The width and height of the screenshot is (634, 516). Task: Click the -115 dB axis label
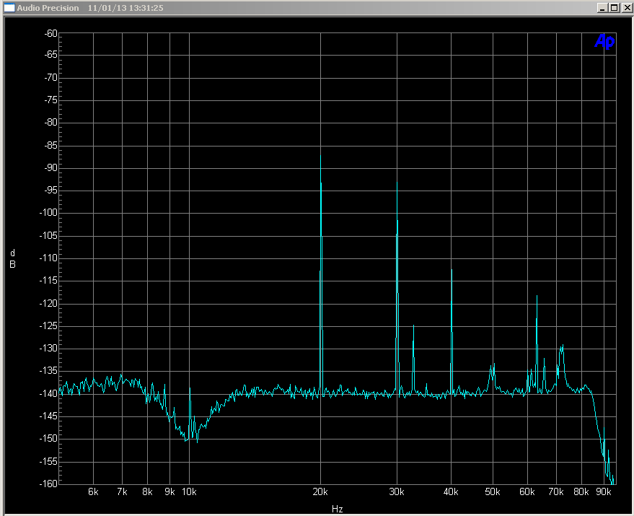coord(48,281)
